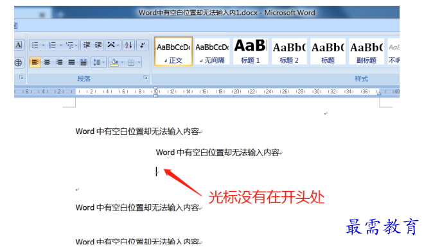This screenshot has height=247, width=424.
Task: Select the 正文 style
Action: (173, 51)
